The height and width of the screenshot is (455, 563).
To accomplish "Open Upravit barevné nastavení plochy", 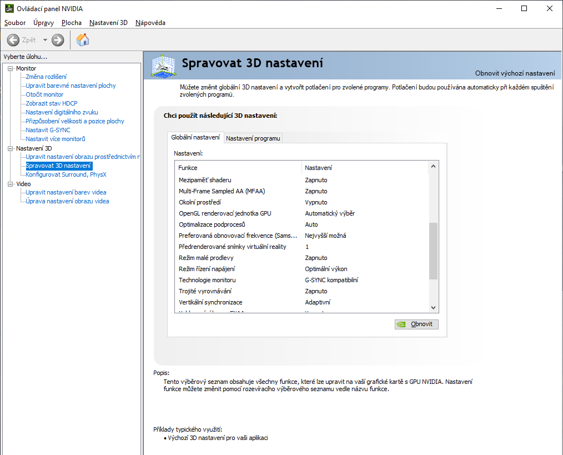I will coord(71,86).
